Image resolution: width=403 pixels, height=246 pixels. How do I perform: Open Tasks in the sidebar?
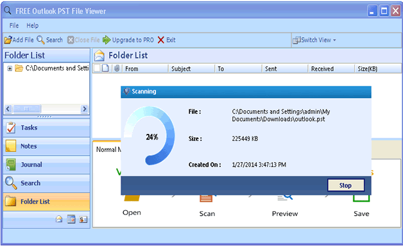pyautogui.click(x=46, y=127)
